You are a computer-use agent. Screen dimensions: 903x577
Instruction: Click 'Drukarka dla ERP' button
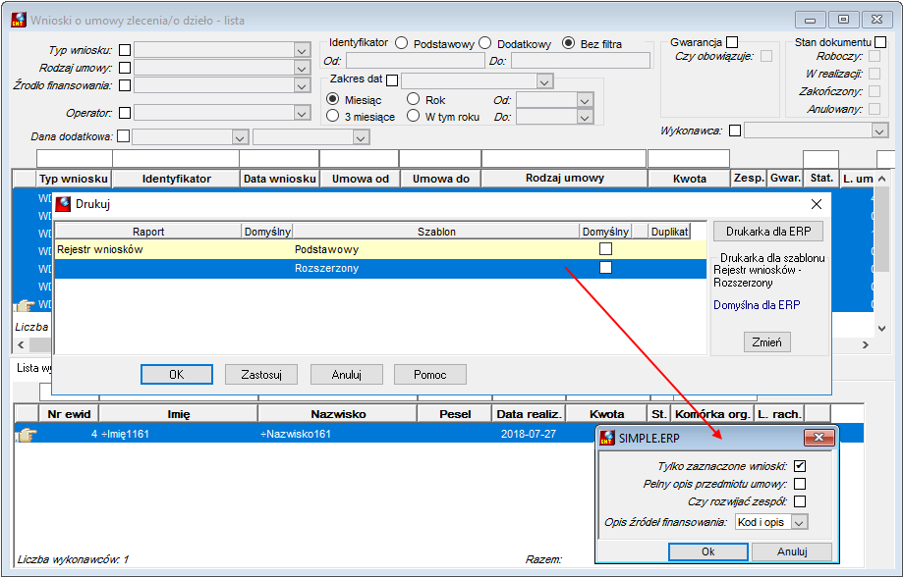tap(767, 232)
